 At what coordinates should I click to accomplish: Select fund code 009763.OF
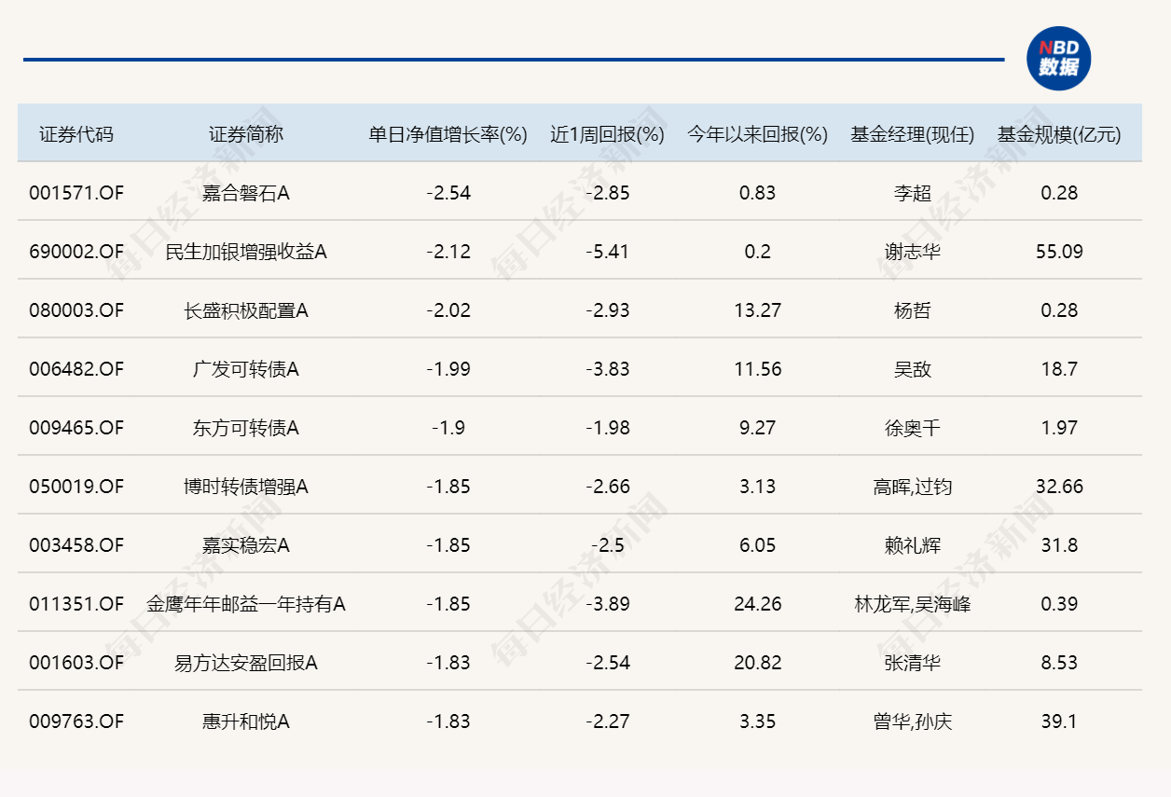coord(76,721)
